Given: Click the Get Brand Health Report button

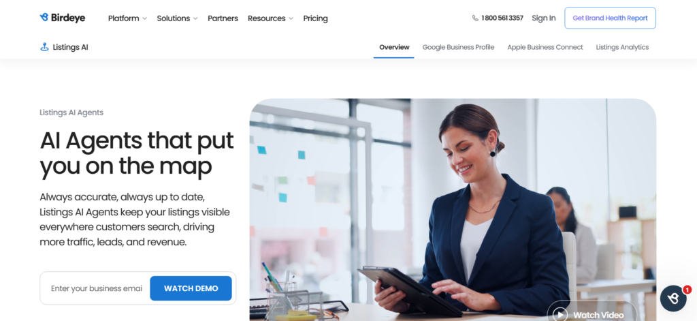Looking at the screenshot, I should pyautogui.click(x=610, y=18).
